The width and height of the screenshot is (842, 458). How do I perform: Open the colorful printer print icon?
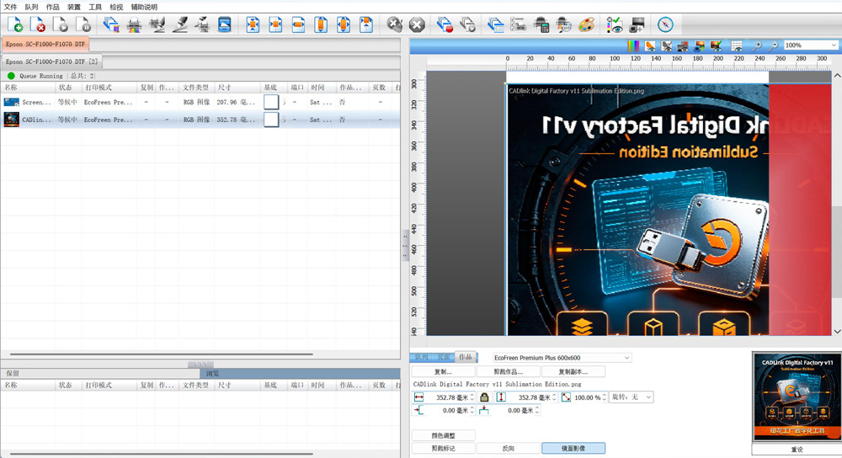(x=134, y=24)
